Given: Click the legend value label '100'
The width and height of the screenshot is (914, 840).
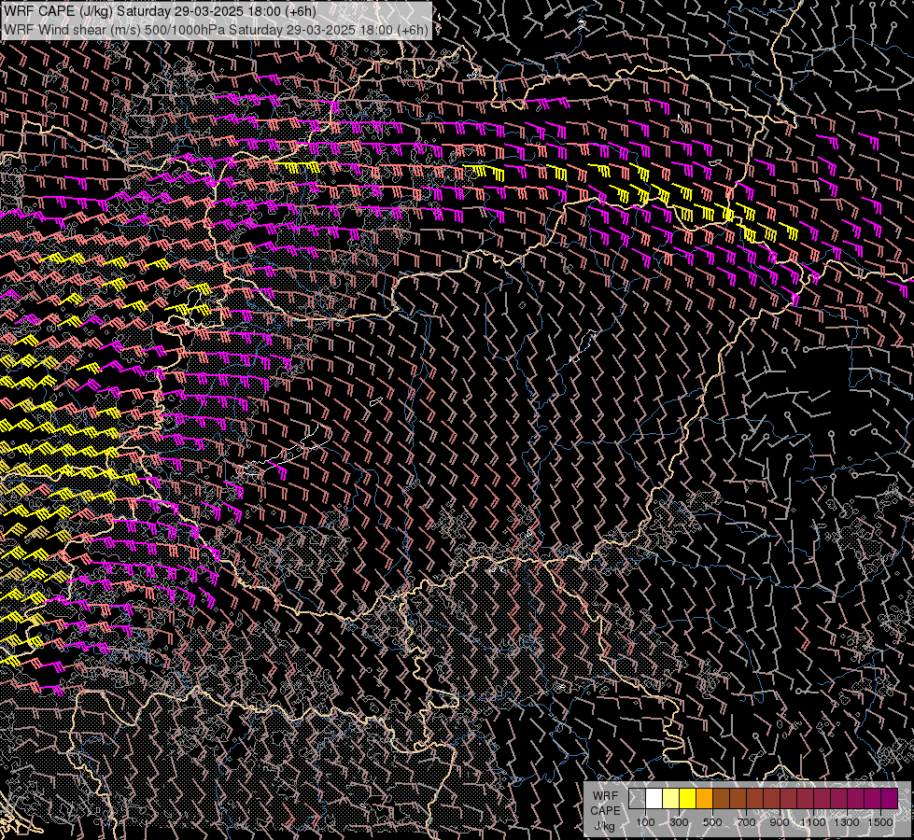Looking at the screenshot, I should pyautogui.click(x=645, y=822).
